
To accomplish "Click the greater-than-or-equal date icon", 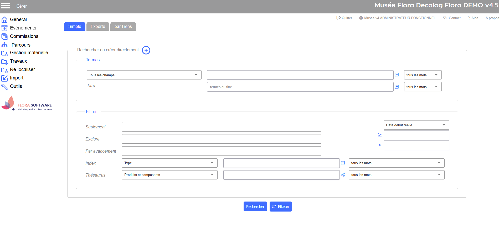I will click(x=380, y=135).
